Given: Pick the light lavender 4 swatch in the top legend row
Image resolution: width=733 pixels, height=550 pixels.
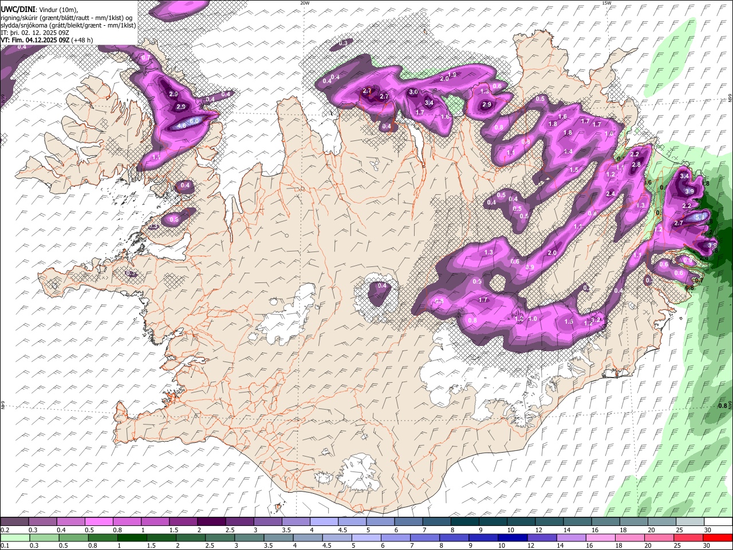Looking at the screenshot, I should [x=324, y=522].
